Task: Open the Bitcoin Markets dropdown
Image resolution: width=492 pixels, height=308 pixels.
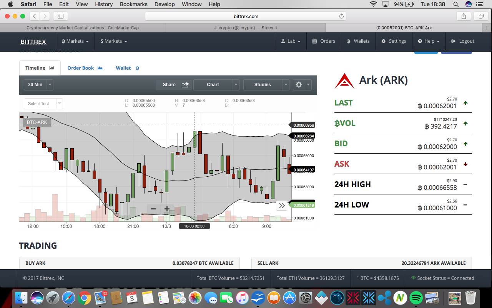Action: pos(75,41)
